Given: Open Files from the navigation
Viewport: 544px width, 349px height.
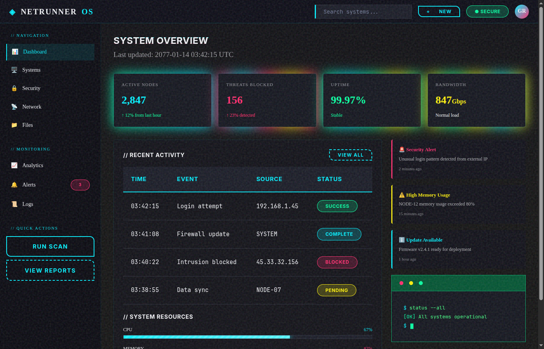Looking at the screenshot, I should (50, 125).
